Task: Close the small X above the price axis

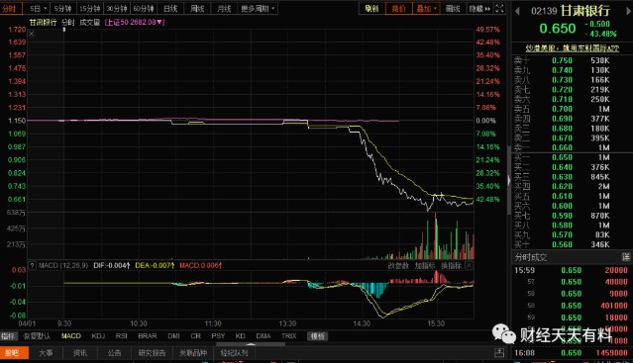Action: point(32,34)
